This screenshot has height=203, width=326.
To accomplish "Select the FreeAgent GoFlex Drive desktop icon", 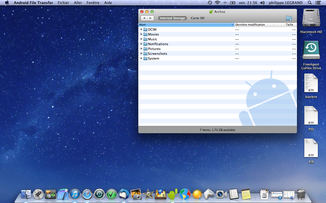I will pos(311,50).
